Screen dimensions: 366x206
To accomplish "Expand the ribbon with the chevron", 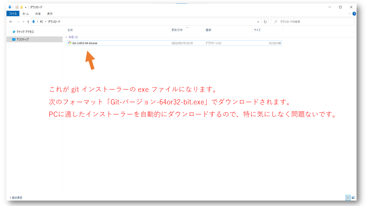I will click(349, 14).
